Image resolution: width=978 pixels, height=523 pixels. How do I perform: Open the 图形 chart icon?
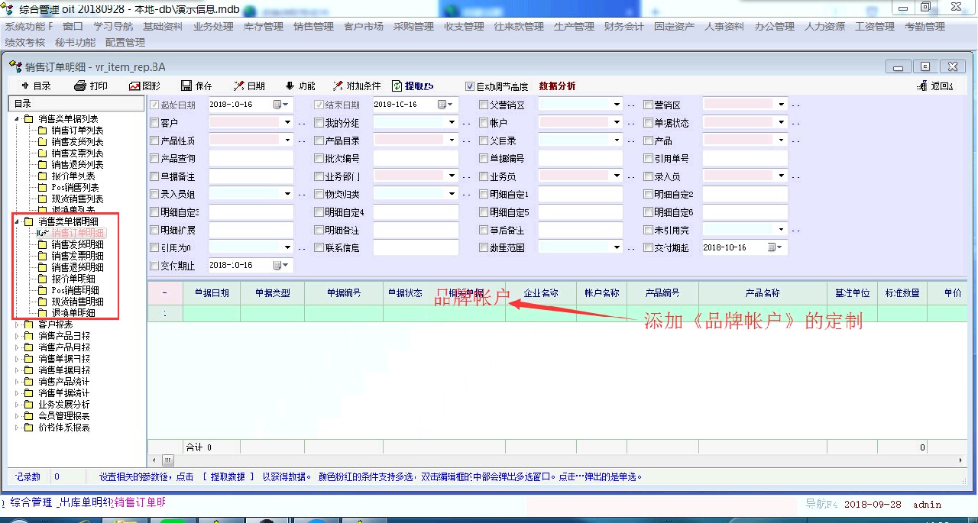click(134, 86)
